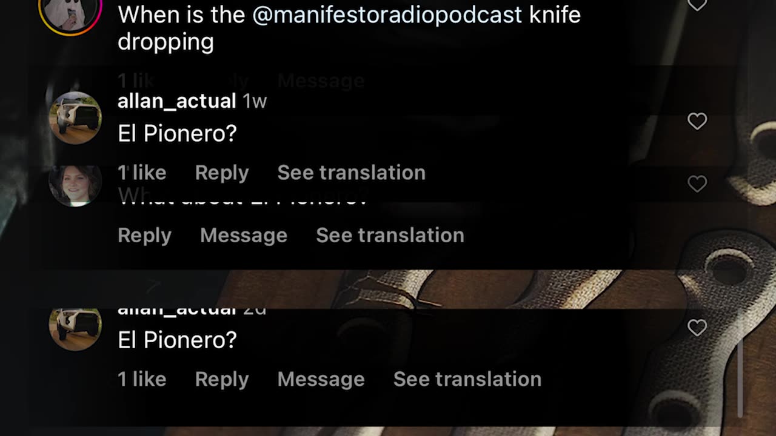Message the woman's comment author
This screenshot has width=776, height=436.
pyautogui.click(x=244, y=235)
